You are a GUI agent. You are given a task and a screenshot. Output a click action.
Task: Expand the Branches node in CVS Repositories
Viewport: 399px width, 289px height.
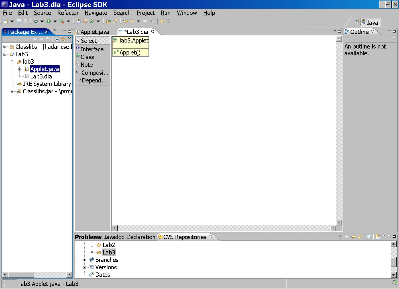tap(85, 260)
